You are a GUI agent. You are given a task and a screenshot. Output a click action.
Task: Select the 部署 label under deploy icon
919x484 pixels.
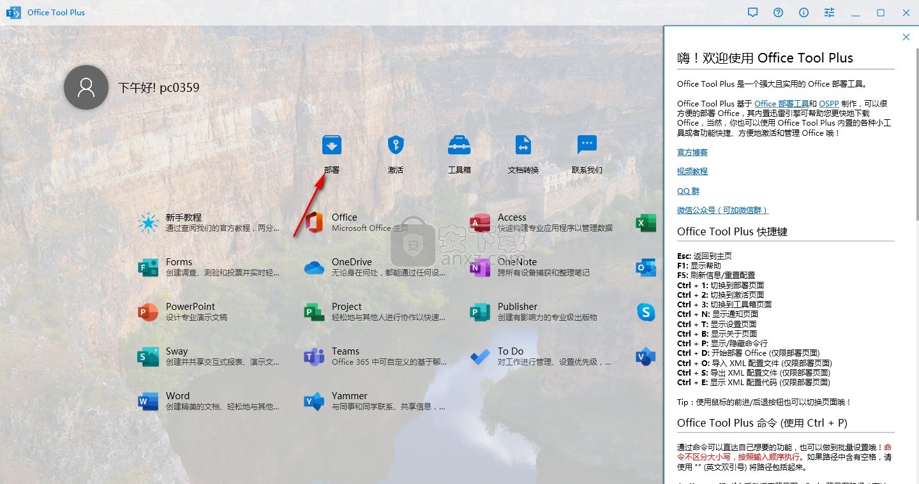coord(332,170)
